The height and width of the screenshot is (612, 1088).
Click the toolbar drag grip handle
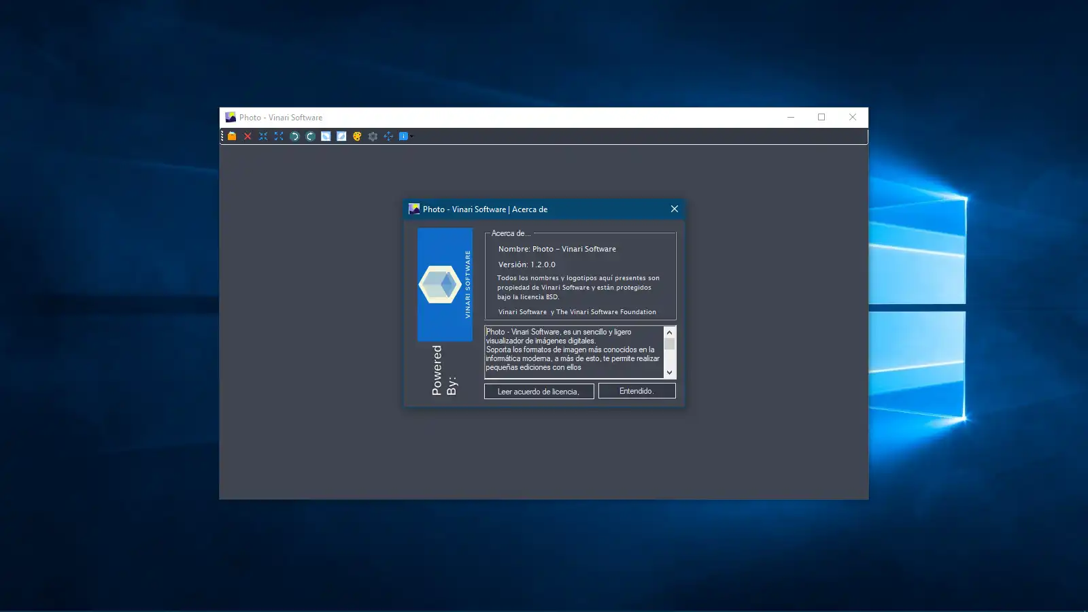222,136
